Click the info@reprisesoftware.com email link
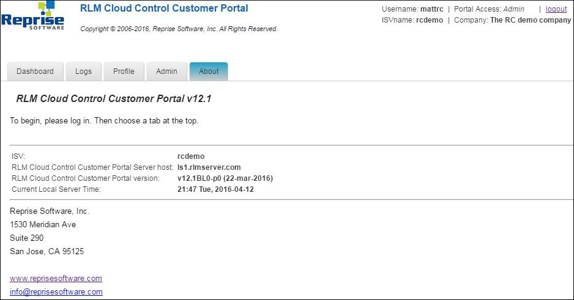This screenshot has height=300, width=574. click(x=56, y=292)
